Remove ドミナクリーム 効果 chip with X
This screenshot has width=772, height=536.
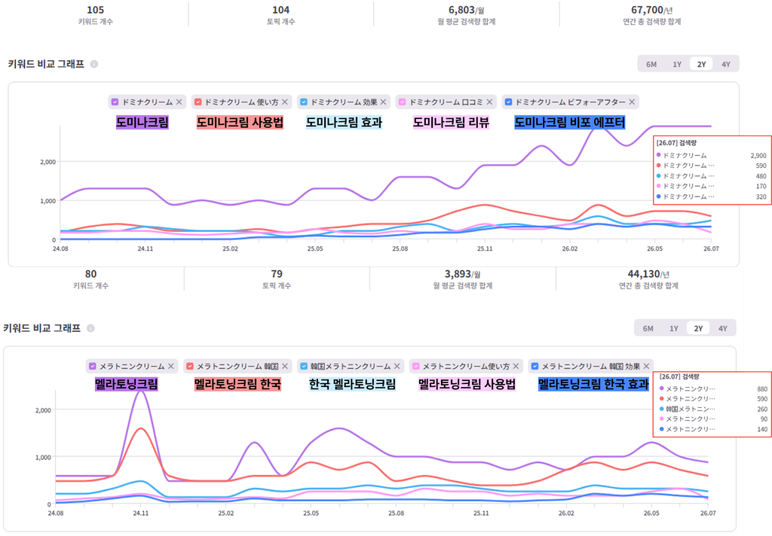point(383,102)
